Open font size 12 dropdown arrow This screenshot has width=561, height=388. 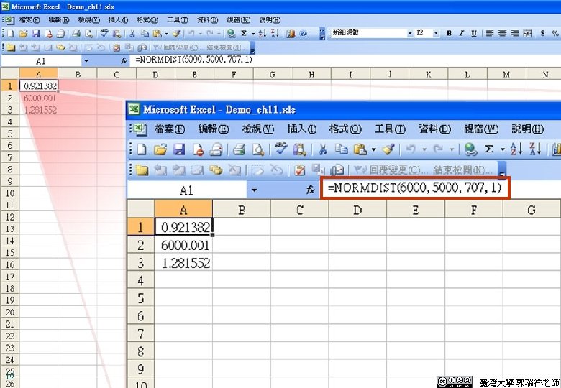click(x=436, y=33)
